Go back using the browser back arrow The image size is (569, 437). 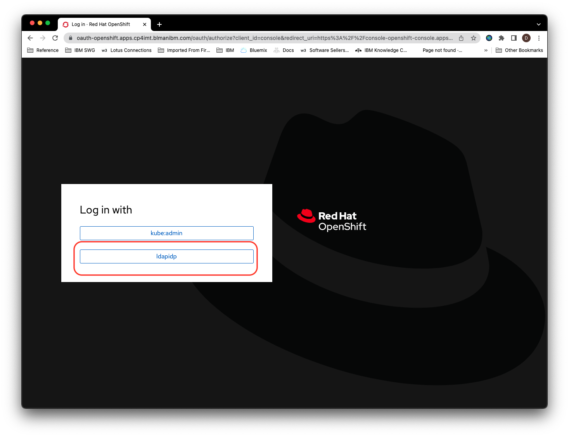point(30,38)
